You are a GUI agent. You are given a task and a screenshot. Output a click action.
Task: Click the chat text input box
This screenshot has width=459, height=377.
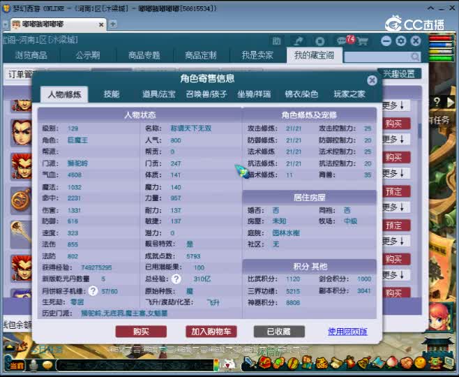point(135,365)
